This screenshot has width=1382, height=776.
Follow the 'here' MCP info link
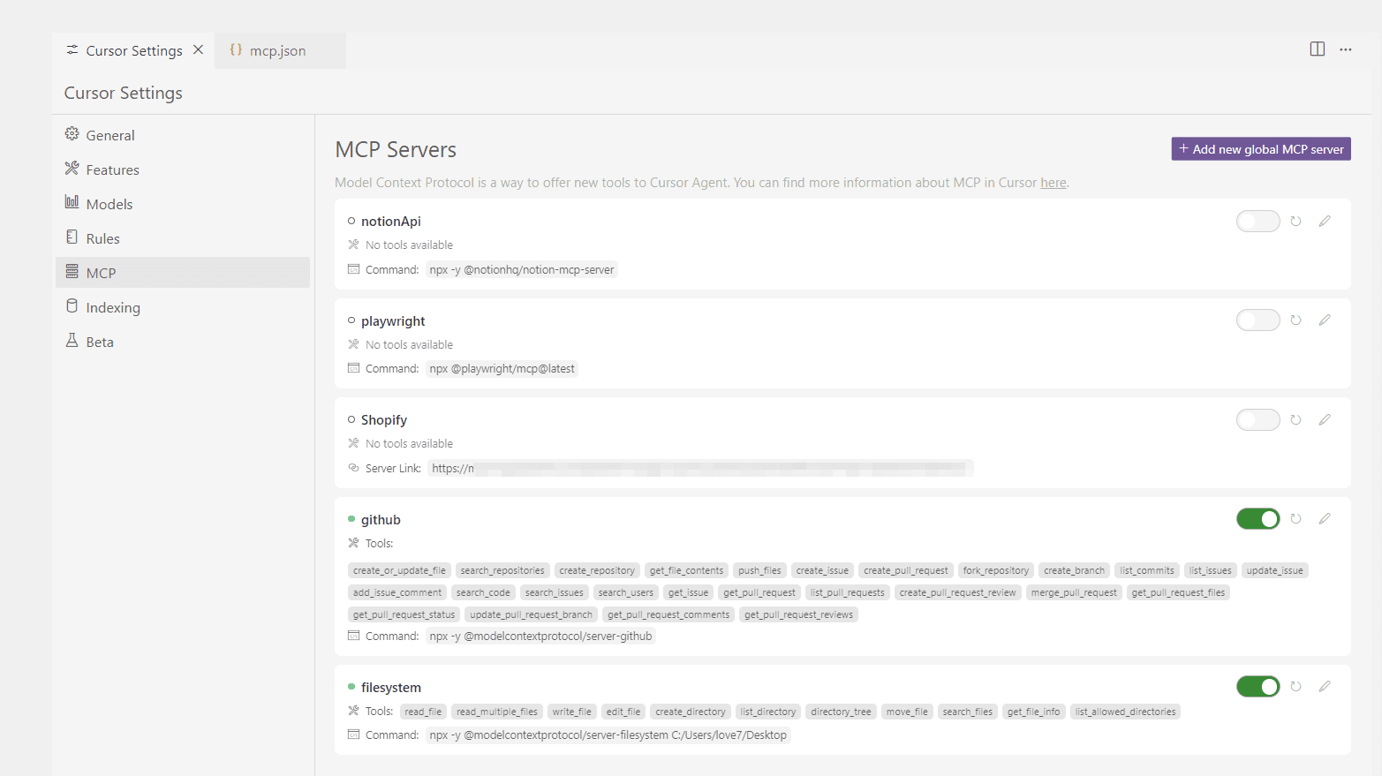[1053, 183]
